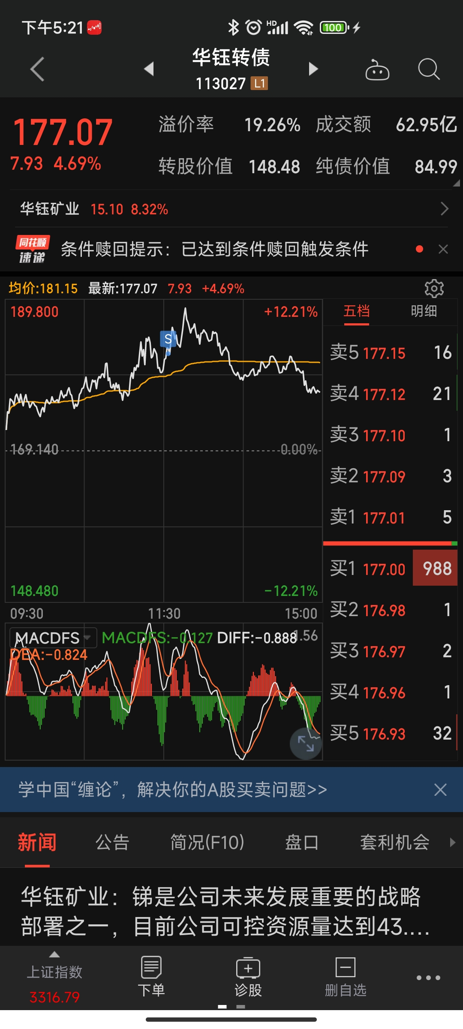Open the 诊股 diagnosis icon

tap(248, 977)
